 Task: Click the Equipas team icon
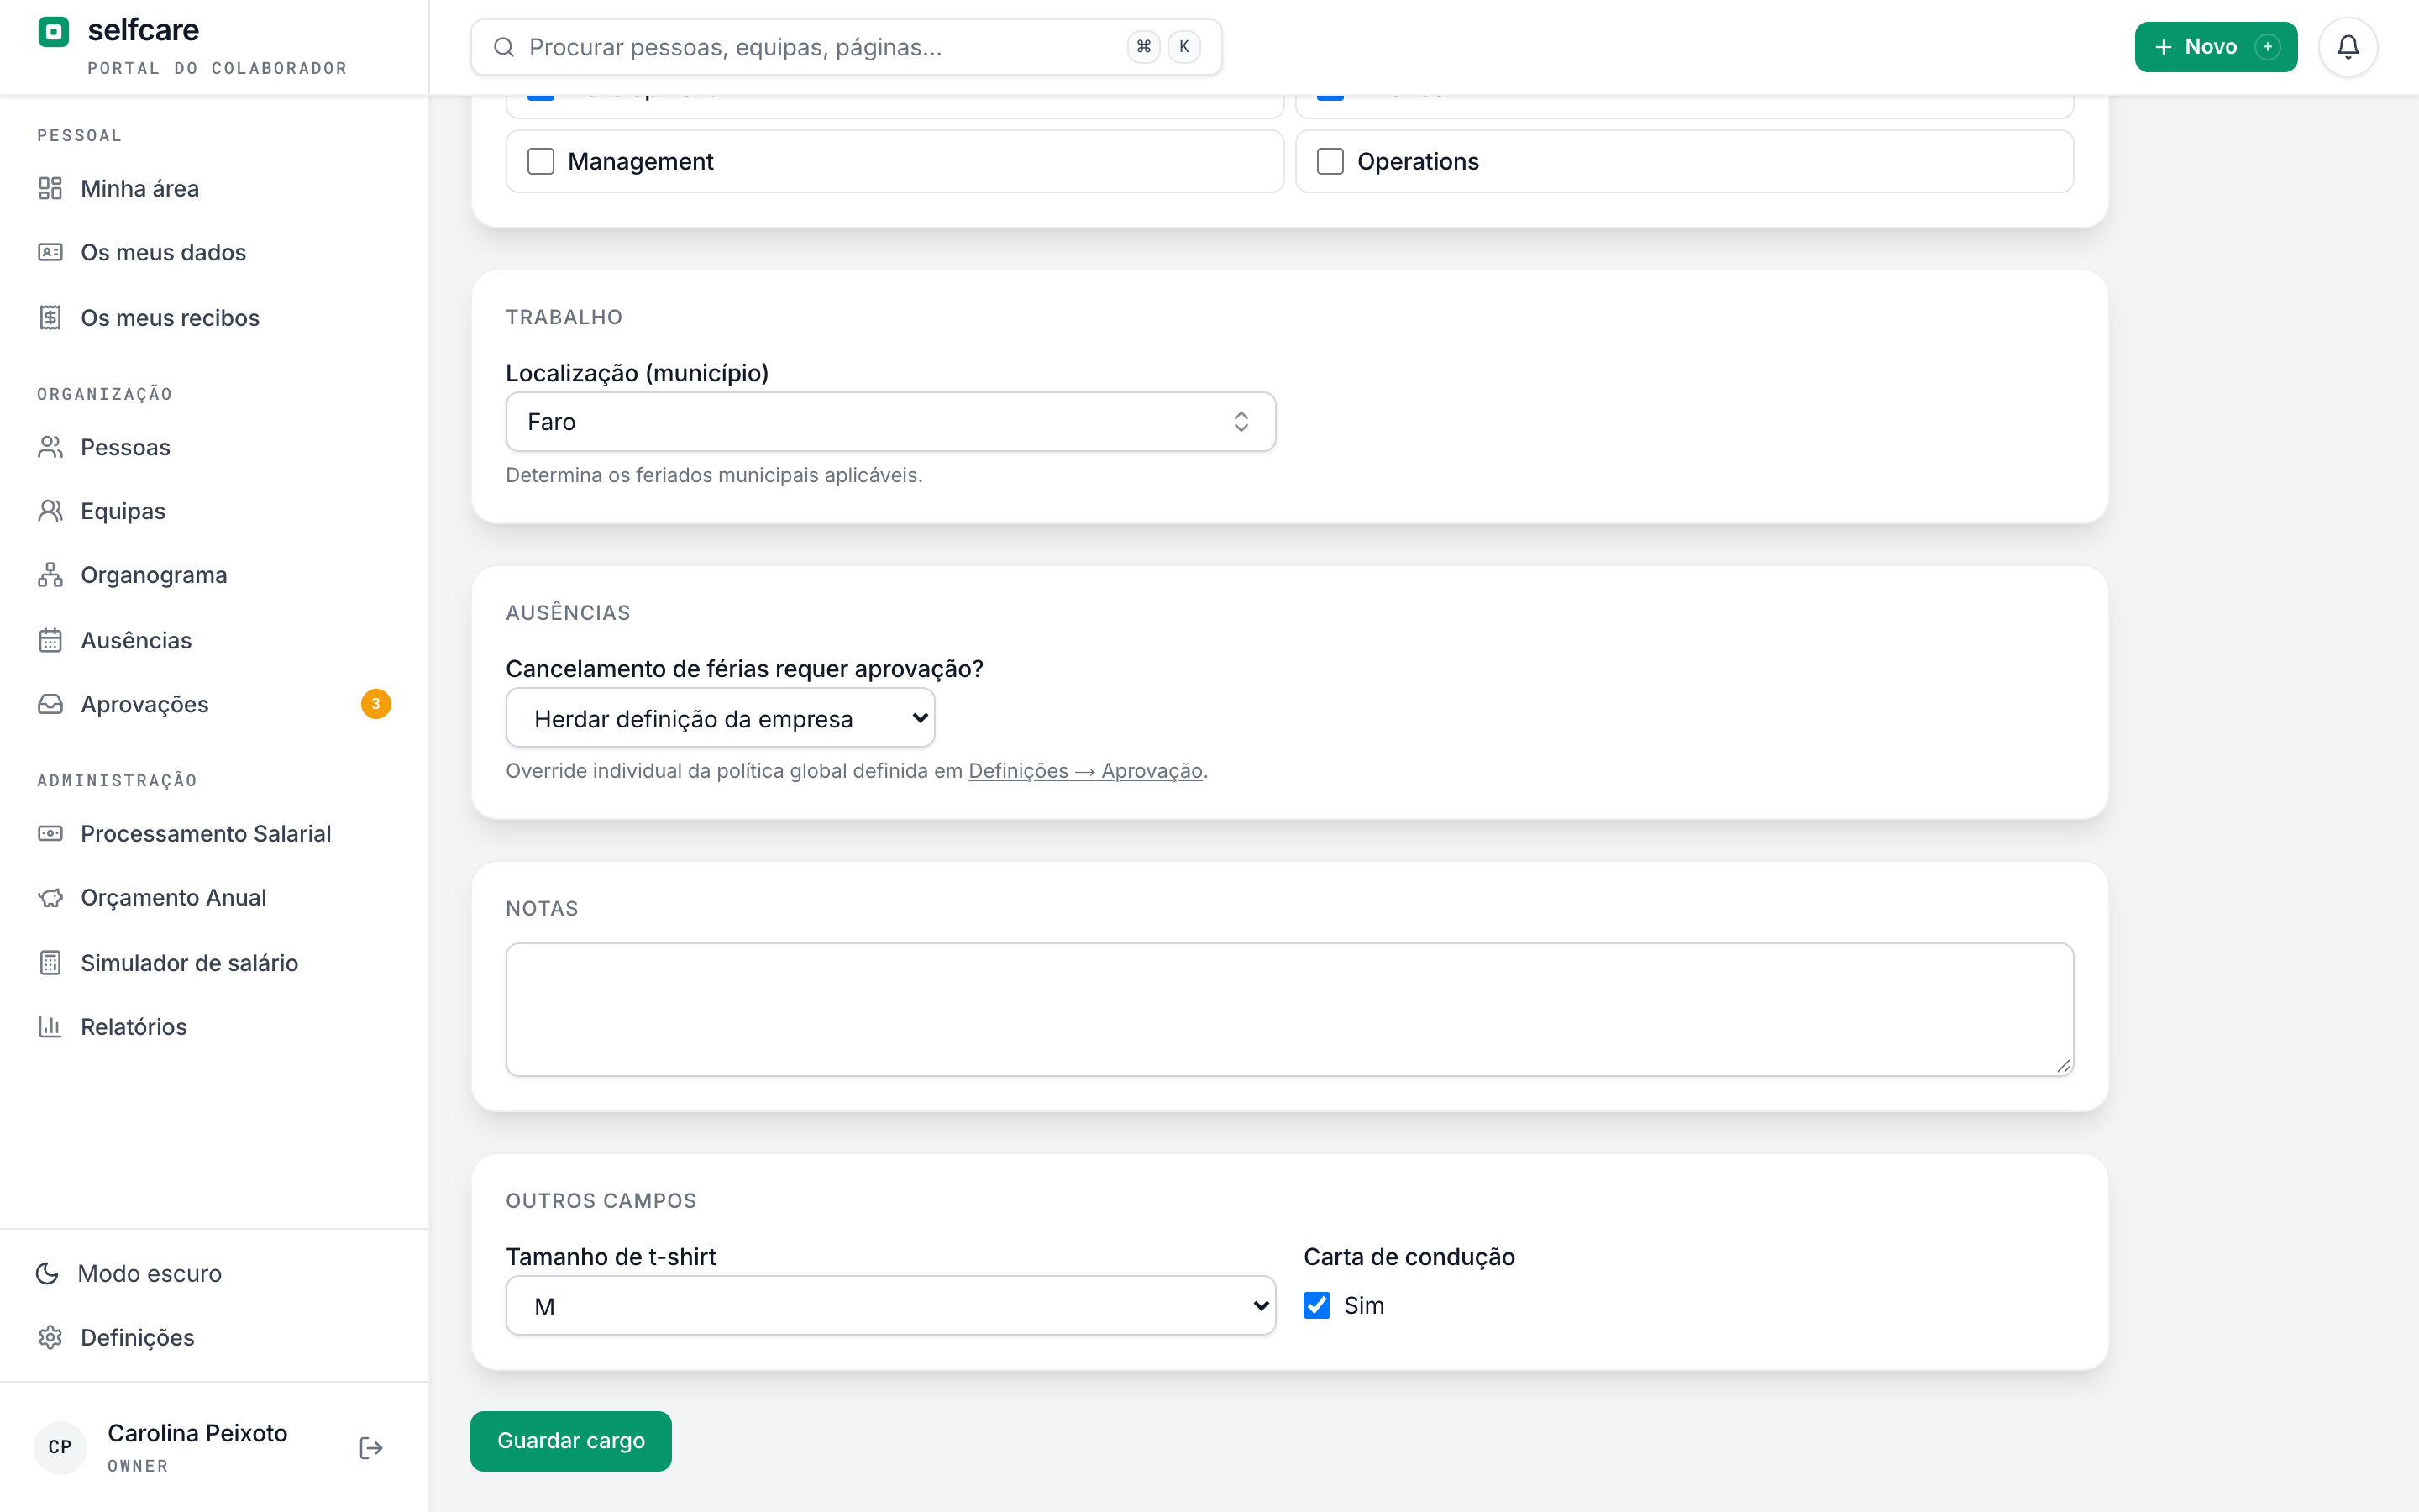(50, 511)
